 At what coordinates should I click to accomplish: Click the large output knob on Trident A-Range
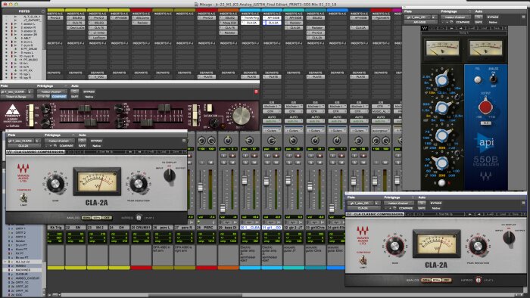pos(242,116)
